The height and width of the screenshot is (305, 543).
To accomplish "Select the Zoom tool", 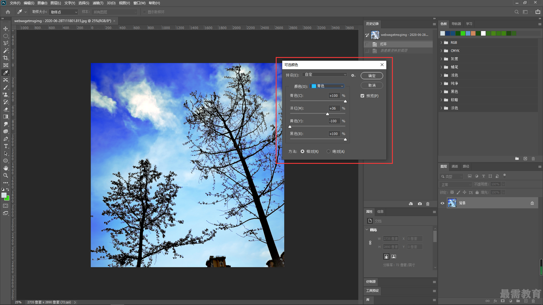I will (6, 175).
